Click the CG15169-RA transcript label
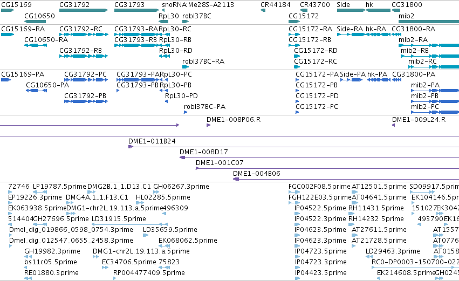459x281 pixels. [x=23, y=29]
